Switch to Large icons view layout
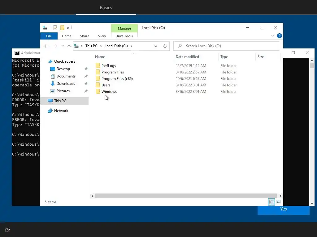The height and width of the screenshot is (237, 317). click(278, 202)
